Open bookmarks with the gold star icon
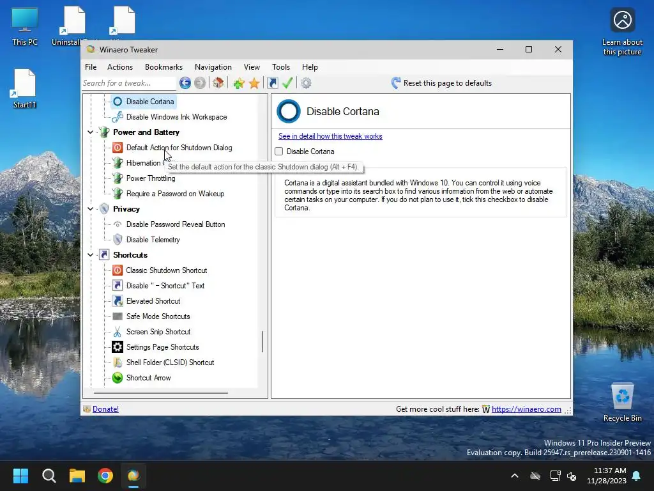Image resolution: width=654 pixels, height=491 pixels. point(254,83)
